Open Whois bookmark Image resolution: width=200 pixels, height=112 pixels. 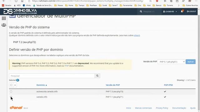pyautogui.click(x=27, y=5)
